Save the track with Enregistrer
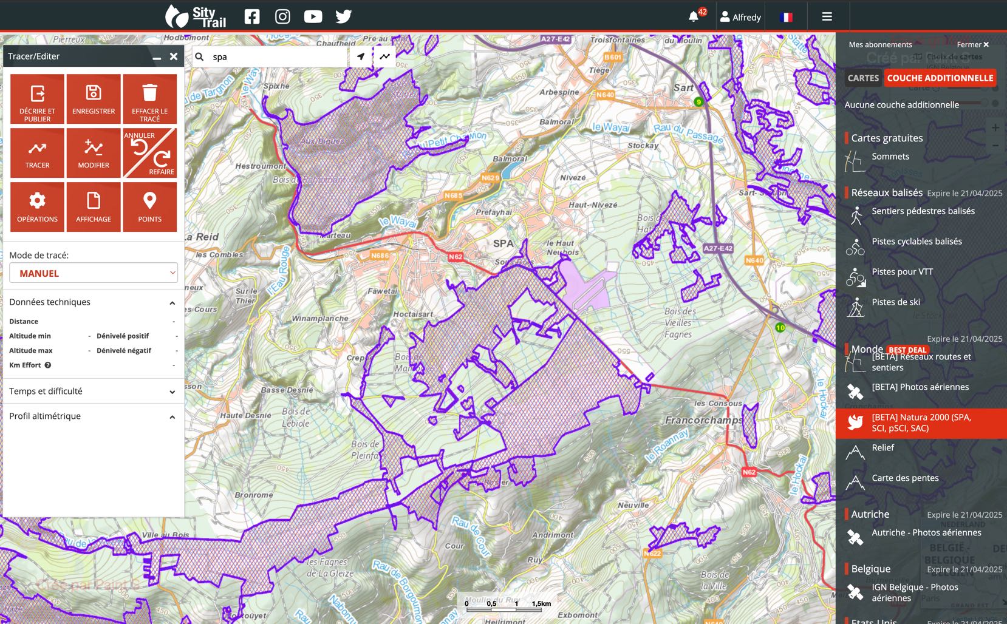Viewport: 1007px width, 624px height. tap(94, 99)
